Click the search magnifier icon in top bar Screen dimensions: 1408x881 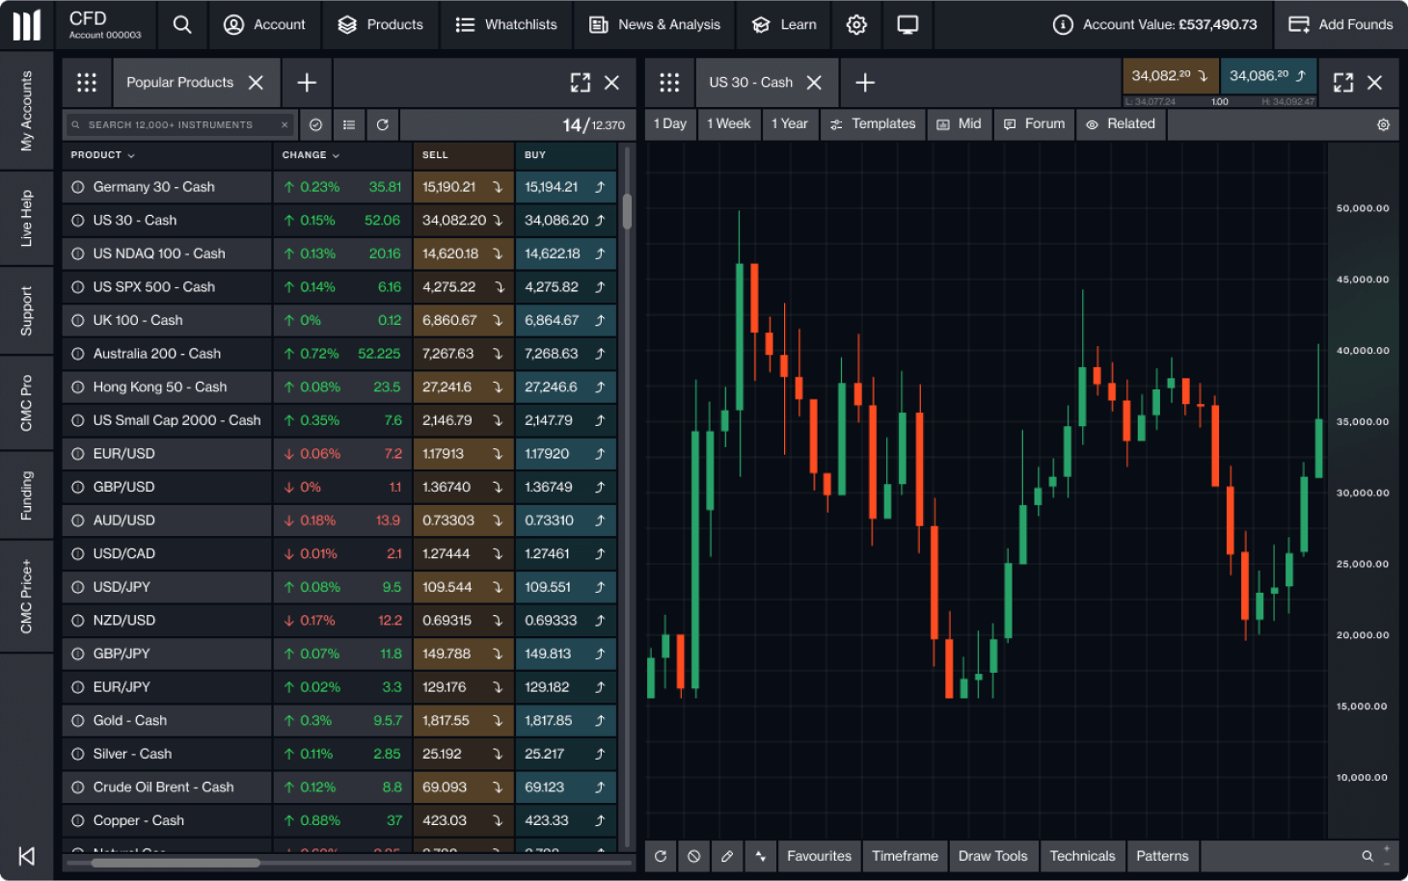tap(182, 25)
